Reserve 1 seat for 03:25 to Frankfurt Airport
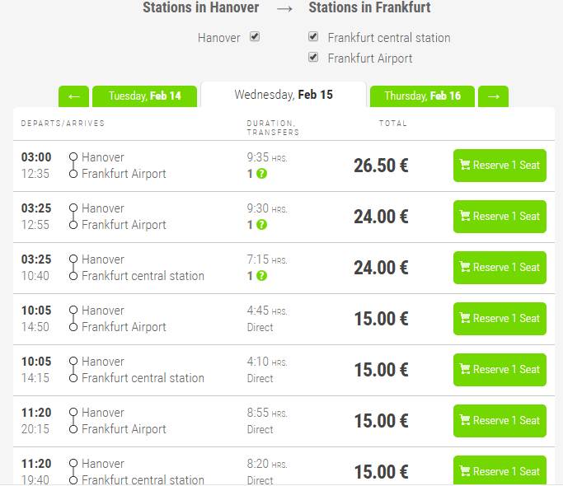 click(500, 217)
